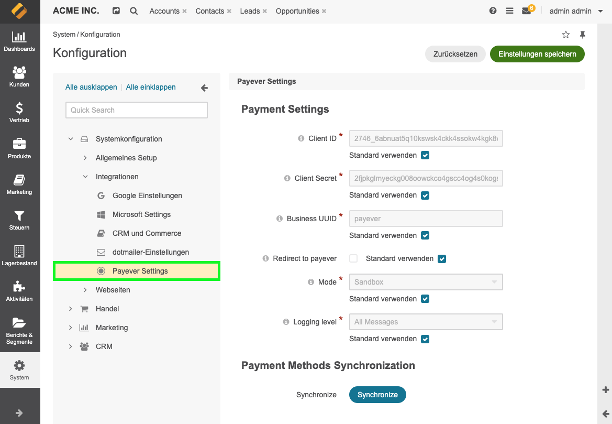This screenshot has width=612, height=424.
Task: Open the history hamburger menu icon
Action: coord(509,11)
